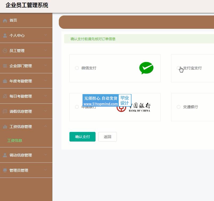Click the briefcase icon beside 年度考勤管理
214x201 pixels.
point(5,81)
